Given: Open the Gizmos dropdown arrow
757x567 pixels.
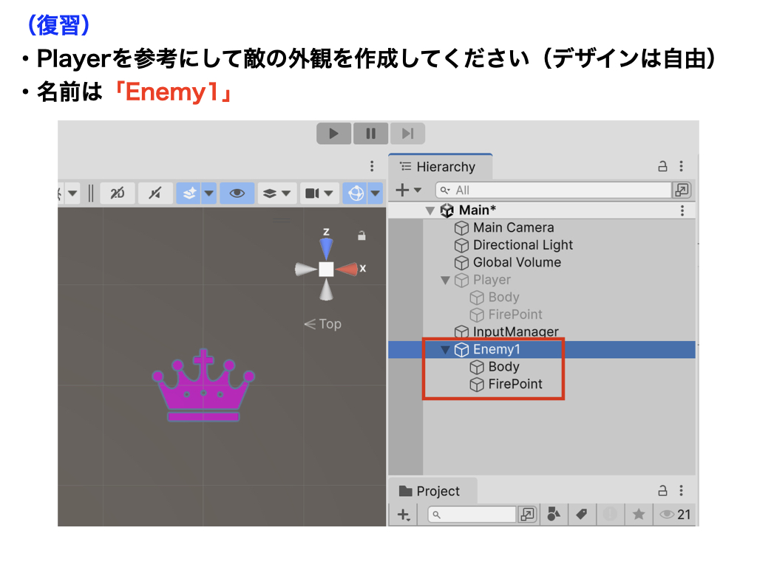Looking at the screenshot, I should tap(376, 193).
